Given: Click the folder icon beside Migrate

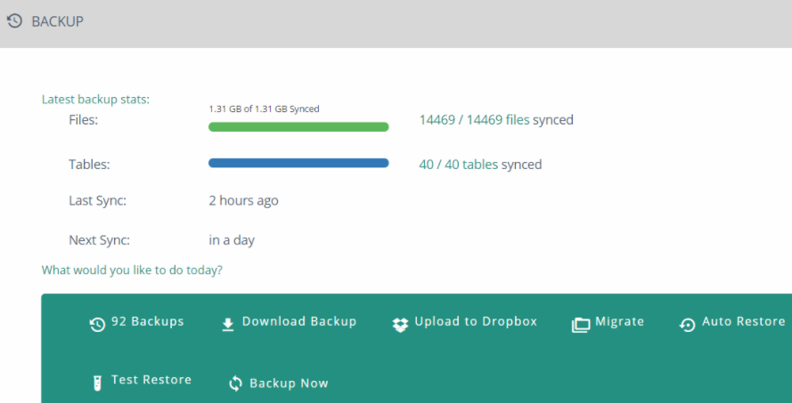Looking at the screenshot, I should (x=581, y=325).
